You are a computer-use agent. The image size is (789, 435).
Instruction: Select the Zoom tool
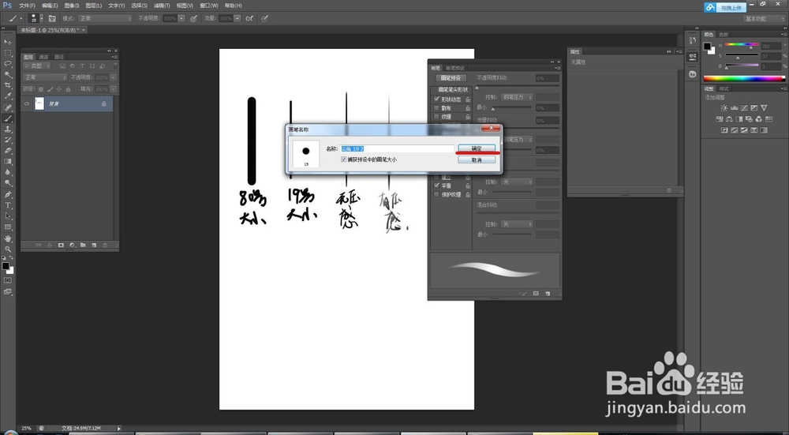8,249
